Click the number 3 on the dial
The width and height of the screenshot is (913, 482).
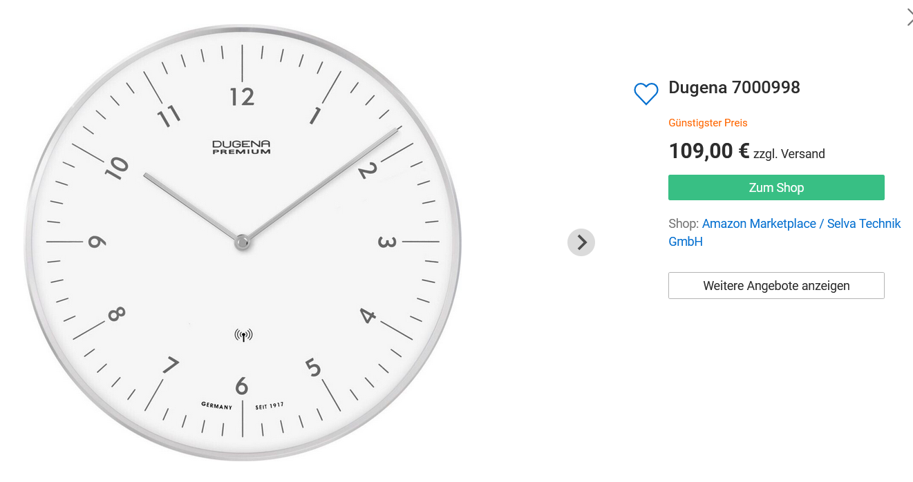386,242
